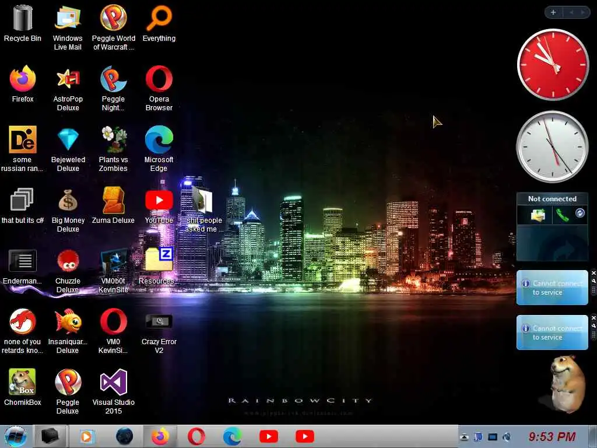Launch Windows Live Mail from desktop

point(68,28)
